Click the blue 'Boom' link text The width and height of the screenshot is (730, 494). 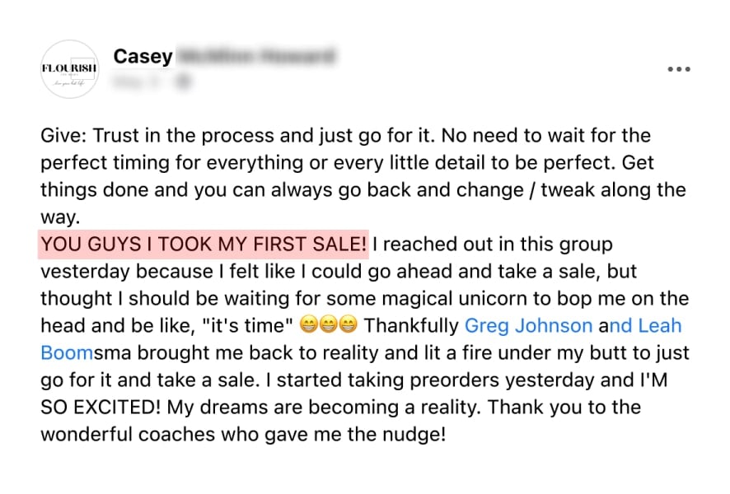[67, 352]
